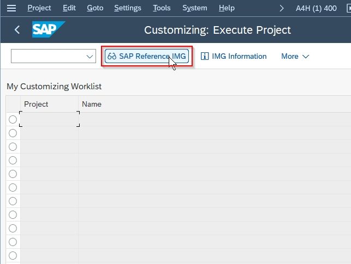This screenshot has height=264, width=351.
Task: Open the command field dropdown arrow
Action: click(90, 57)
